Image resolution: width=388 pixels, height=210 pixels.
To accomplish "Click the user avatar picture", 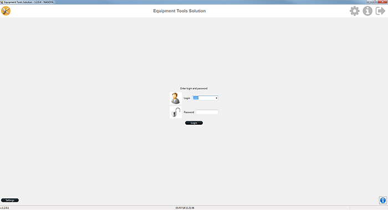I will coord(176,98).
